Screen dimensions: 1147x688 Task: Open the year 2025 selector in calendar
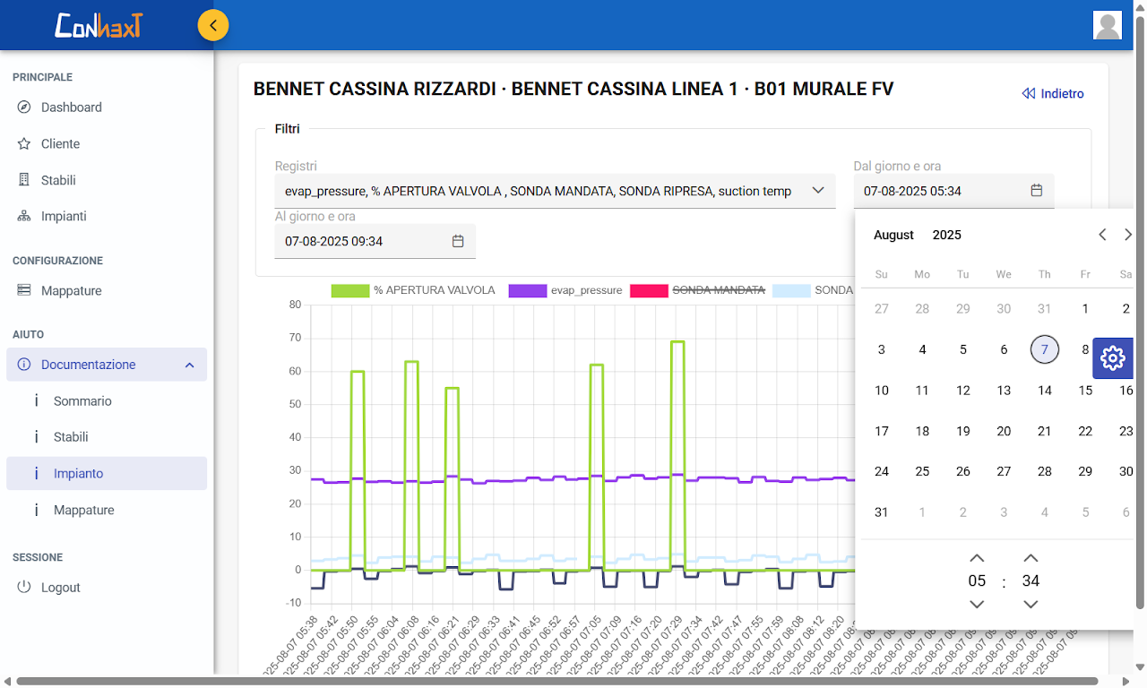pos(946,235)
